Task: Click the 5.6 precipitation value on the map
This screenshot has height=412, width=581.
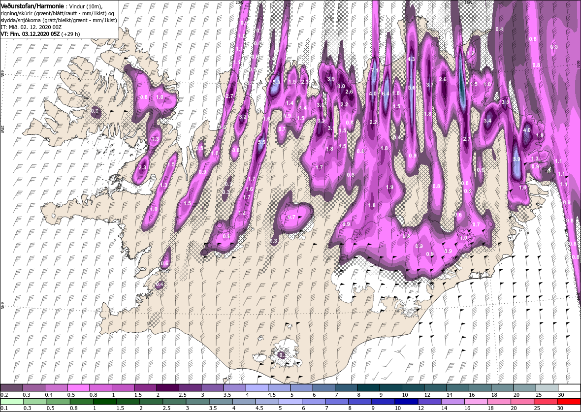Action: 412,88
